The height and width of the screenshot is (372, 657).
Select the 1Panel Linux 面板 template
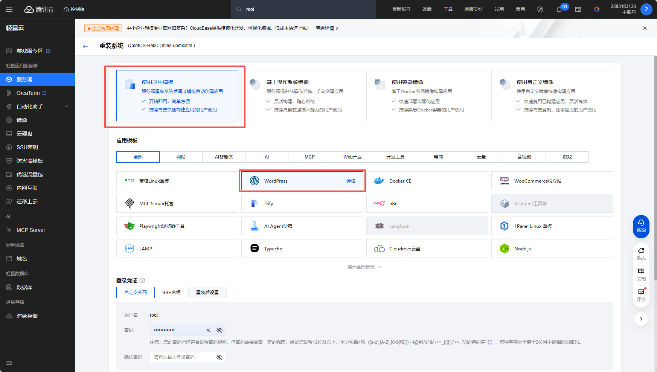[x=552, y=226]
